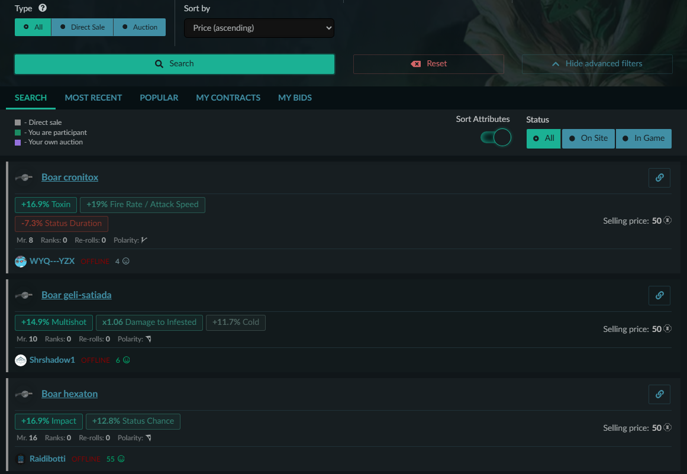The image size is (687, 474).
Task: Open seller profile Raidibotti
Action: click(x=47, y=459)
